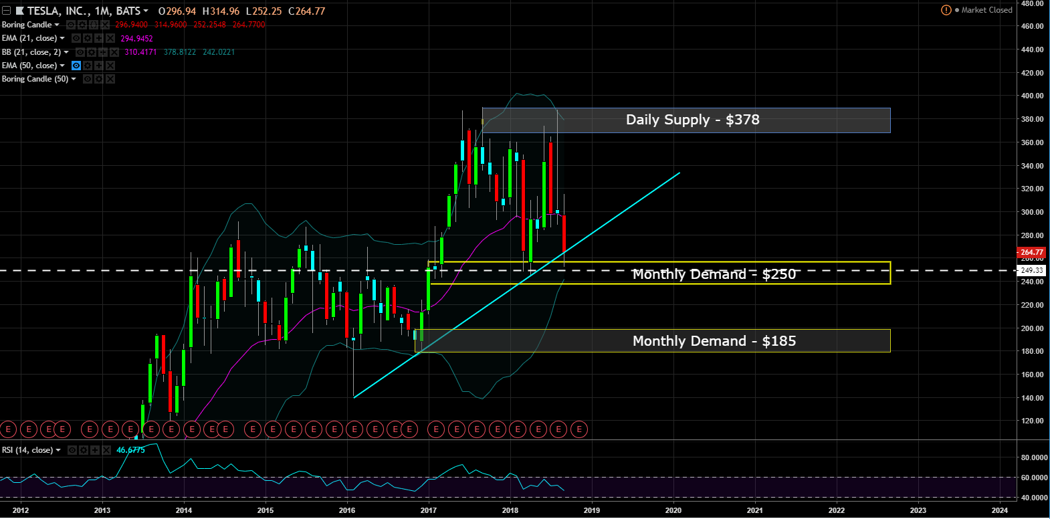Toggle visibility of first Boring Candle indicator

coord(71,25)
